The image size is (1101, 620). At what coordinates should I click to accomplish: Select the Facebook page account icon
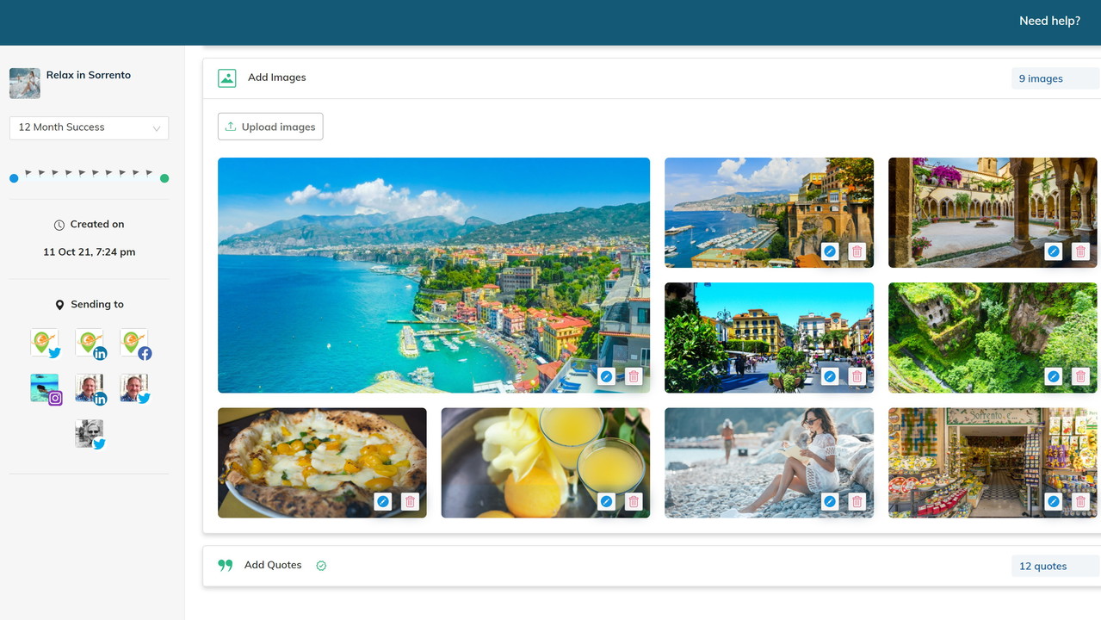coord(134,344)
